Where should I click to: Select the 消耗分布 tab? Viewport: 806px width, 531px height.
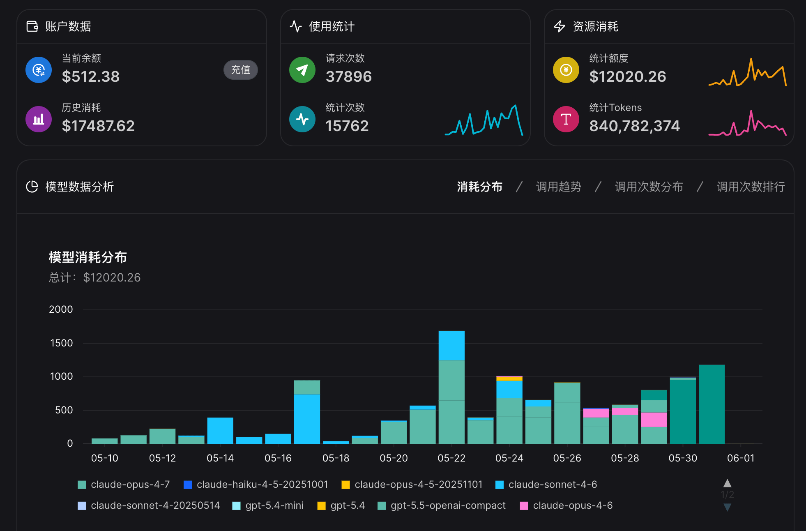click(479, 187)
